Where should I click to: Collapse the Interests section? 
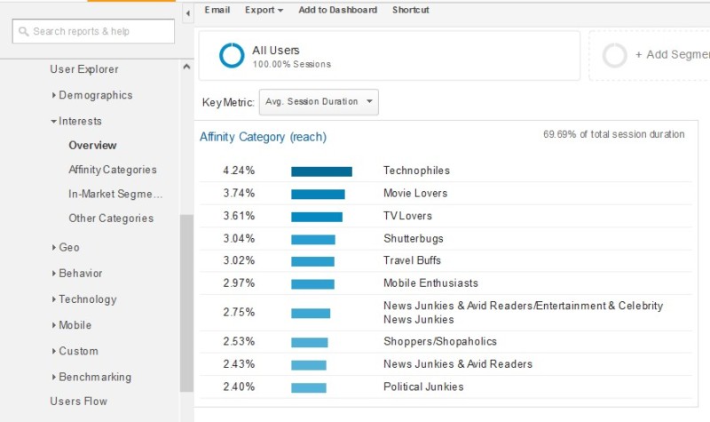80,121
